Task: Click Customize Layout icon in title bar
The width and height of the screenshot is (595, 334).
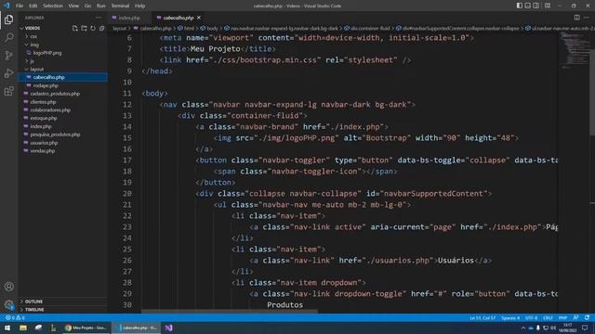Action: click(x=548, y=6)
